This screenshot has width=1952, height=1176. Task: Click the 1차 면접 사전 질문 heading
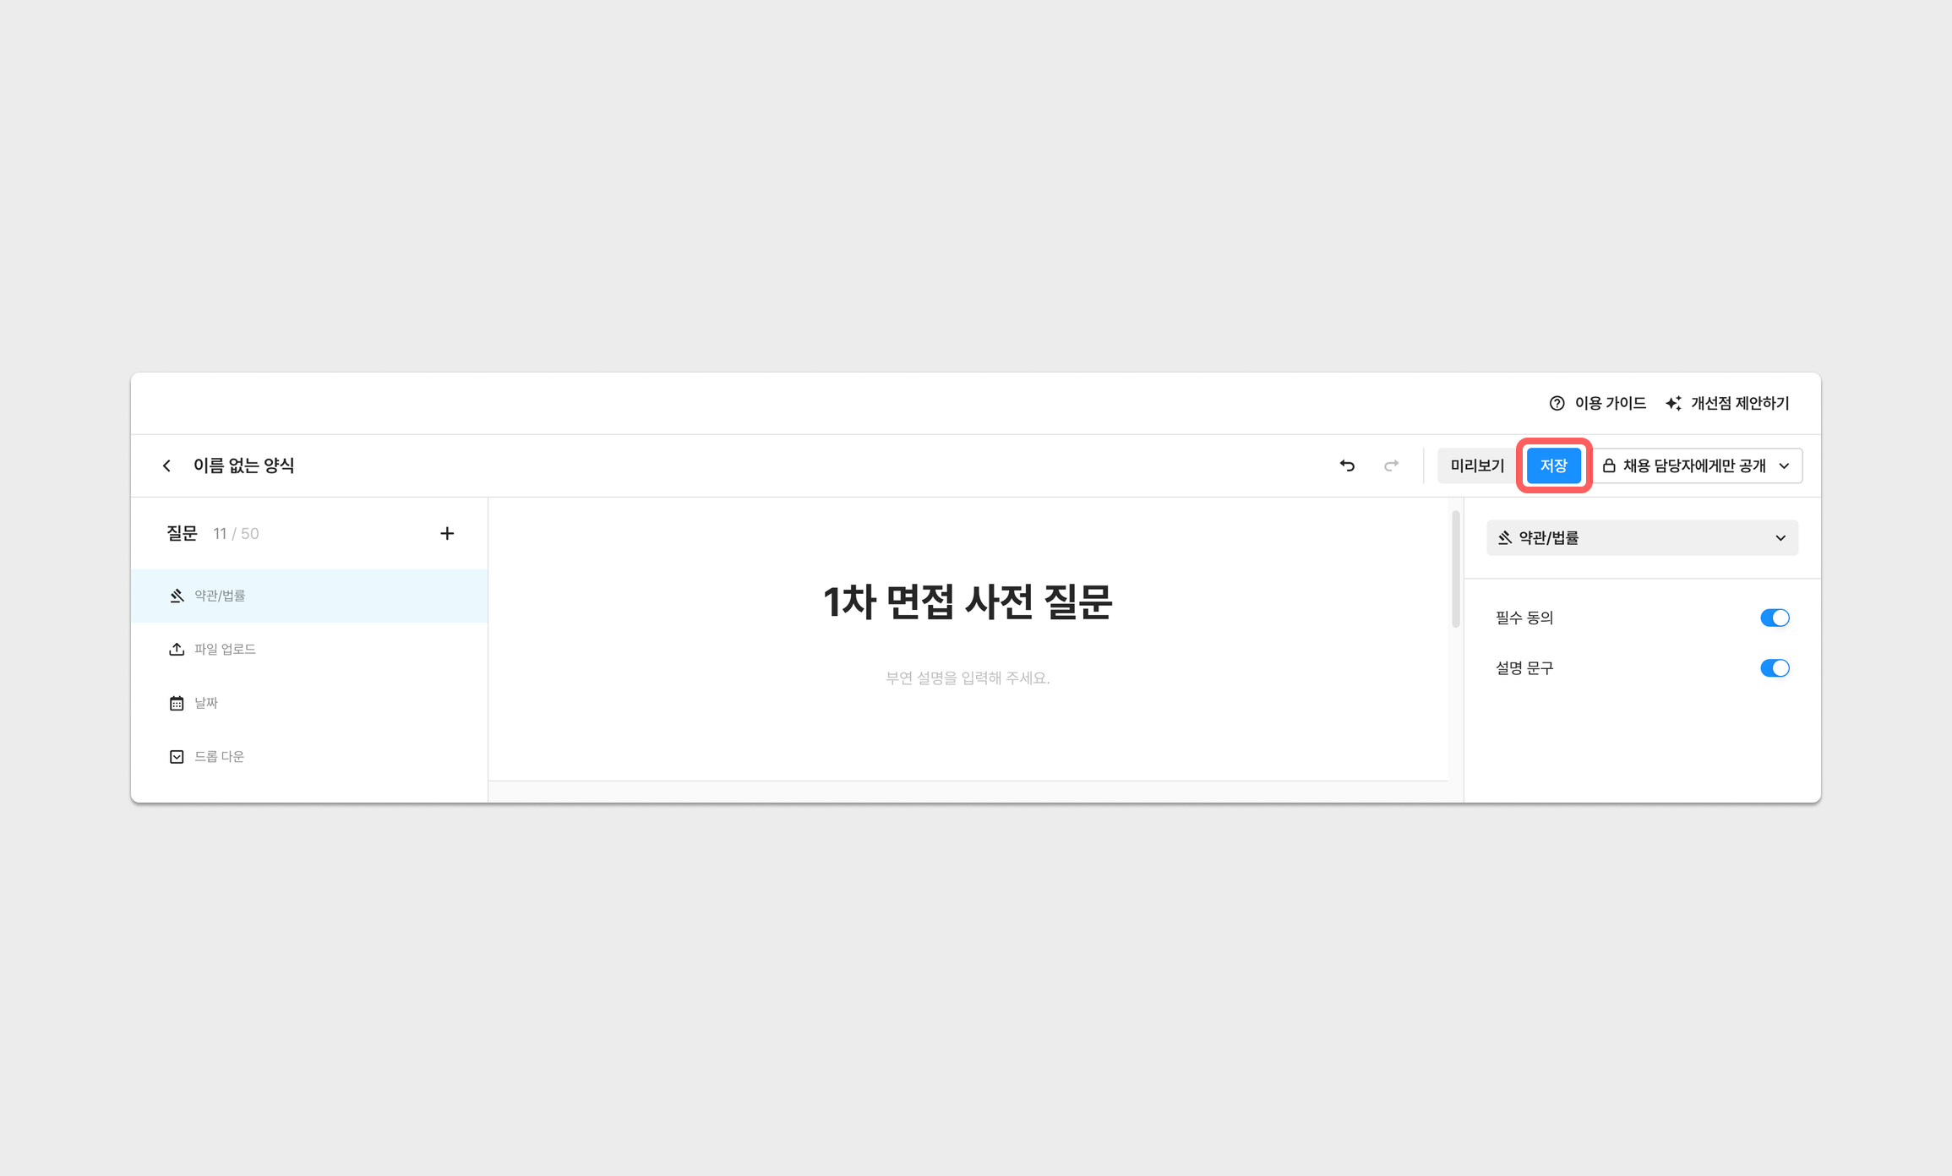[x=968, y=602]
